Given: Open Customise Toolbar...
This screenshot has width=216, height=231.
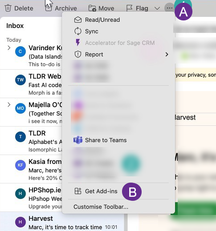Looking at the screenshot, I should pos(101,207).
